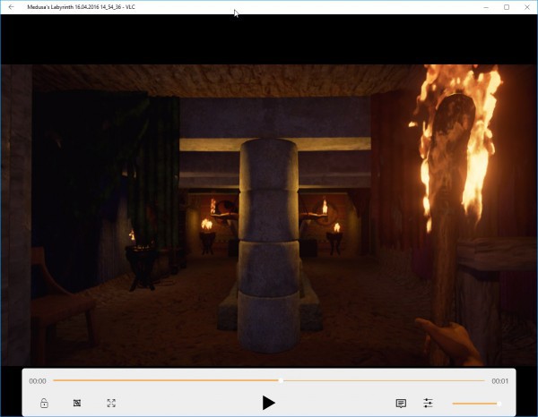The width and height of the screenshot is (538, 417).
Task: Click the video frame showing the torch
Action: click(269, 215)
